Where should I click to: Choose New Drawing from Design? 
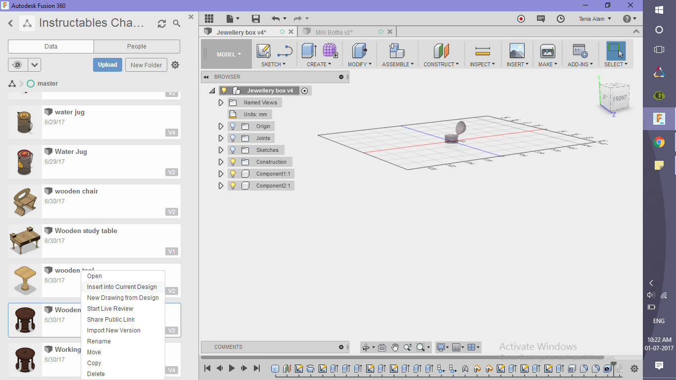[x=123, y=298]
